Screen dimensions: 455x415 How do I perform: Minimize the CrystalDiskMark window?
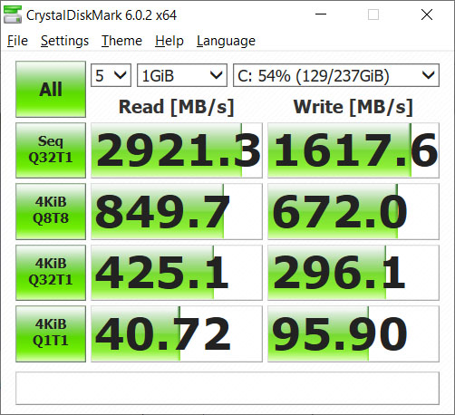(321, 14)
